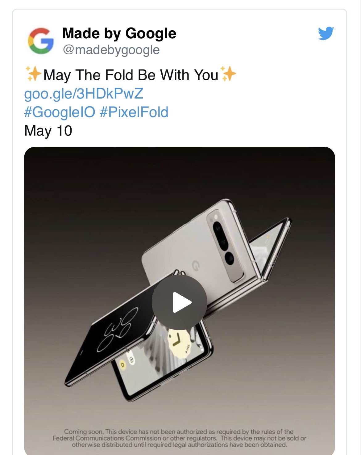Click the sparkle emoji before "May"
Viewport: 361px width, 455px height.
click(x=33, y=74)
